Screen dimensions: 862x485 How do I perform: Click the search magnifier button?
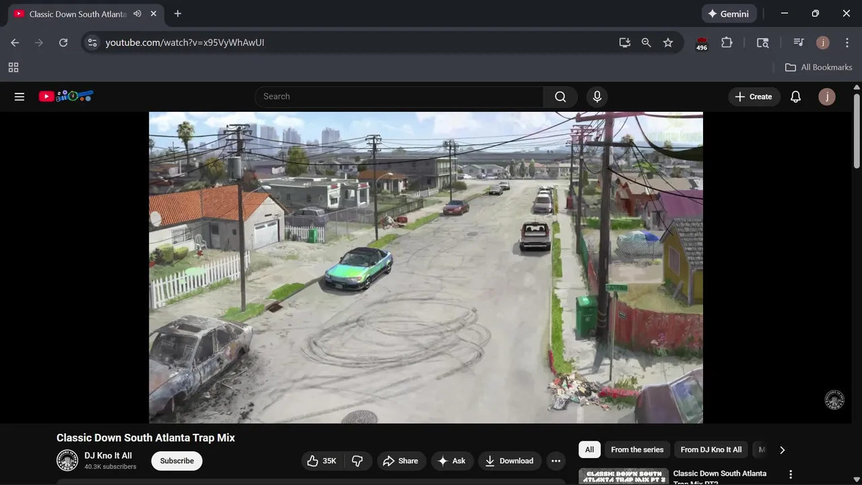click(x=560, y=96)
